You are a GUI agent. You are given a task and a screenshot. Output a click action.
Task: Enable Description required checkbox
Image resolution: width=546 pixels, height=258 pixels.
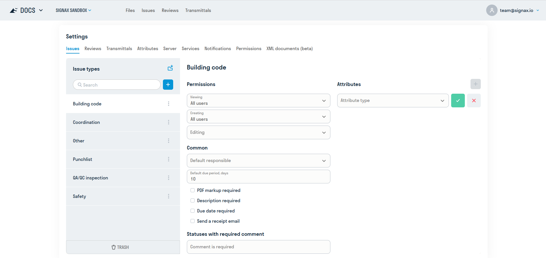[x=193, y=200]
